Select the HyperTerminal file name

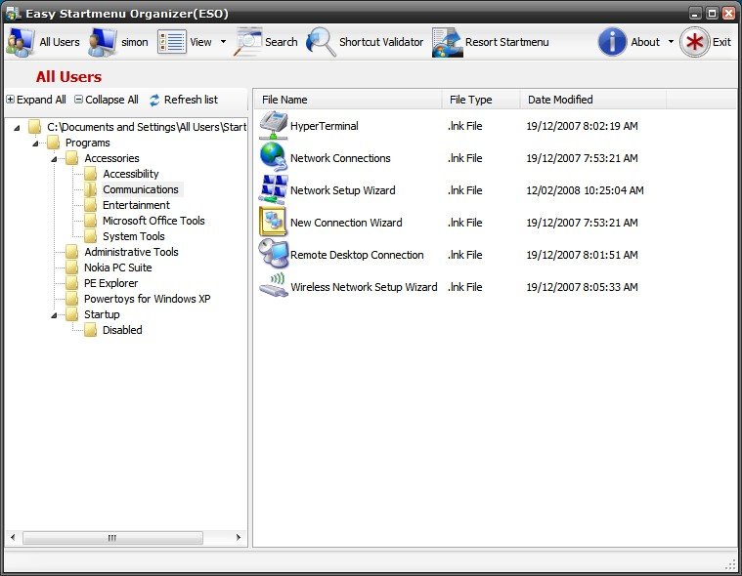point(325,126)
